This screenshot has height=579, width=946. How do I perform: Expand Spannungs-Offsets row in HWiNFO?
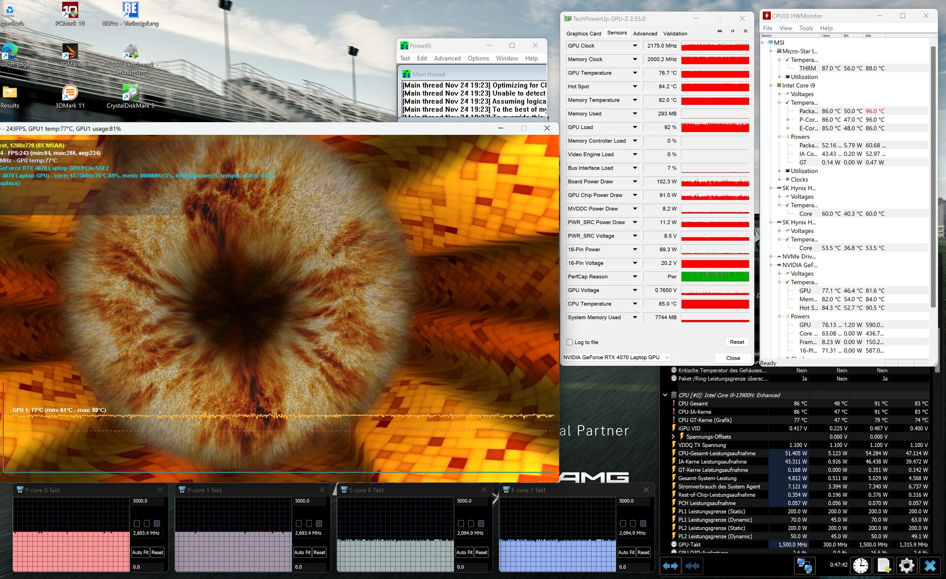click(673, 437)
